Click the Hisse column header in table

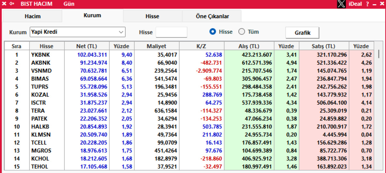click(x=47, y=46)
